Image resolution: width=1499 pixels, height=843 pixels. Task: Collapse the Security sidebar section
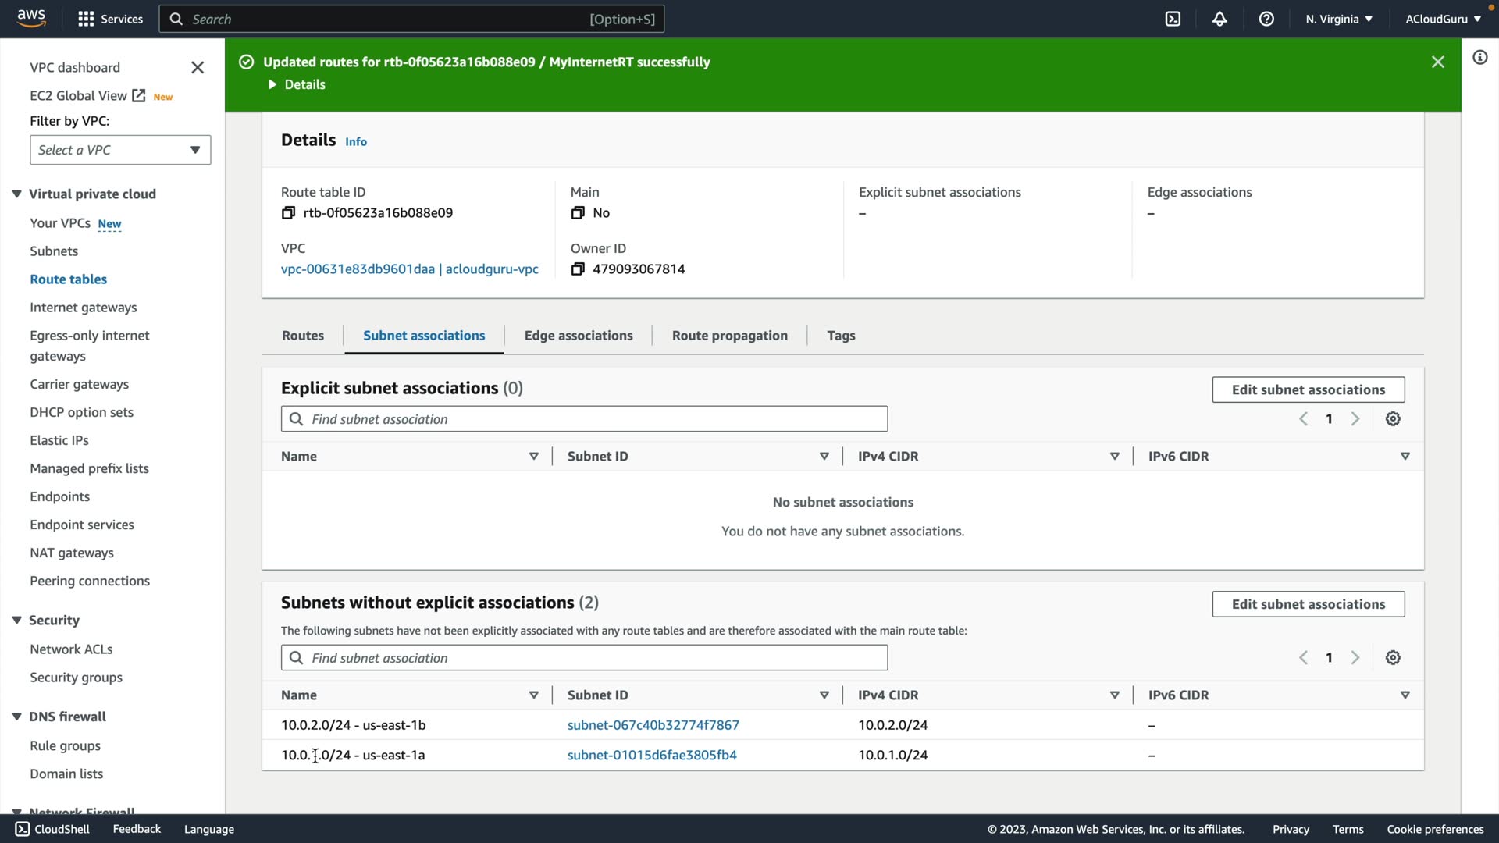(x=16, y=620)
